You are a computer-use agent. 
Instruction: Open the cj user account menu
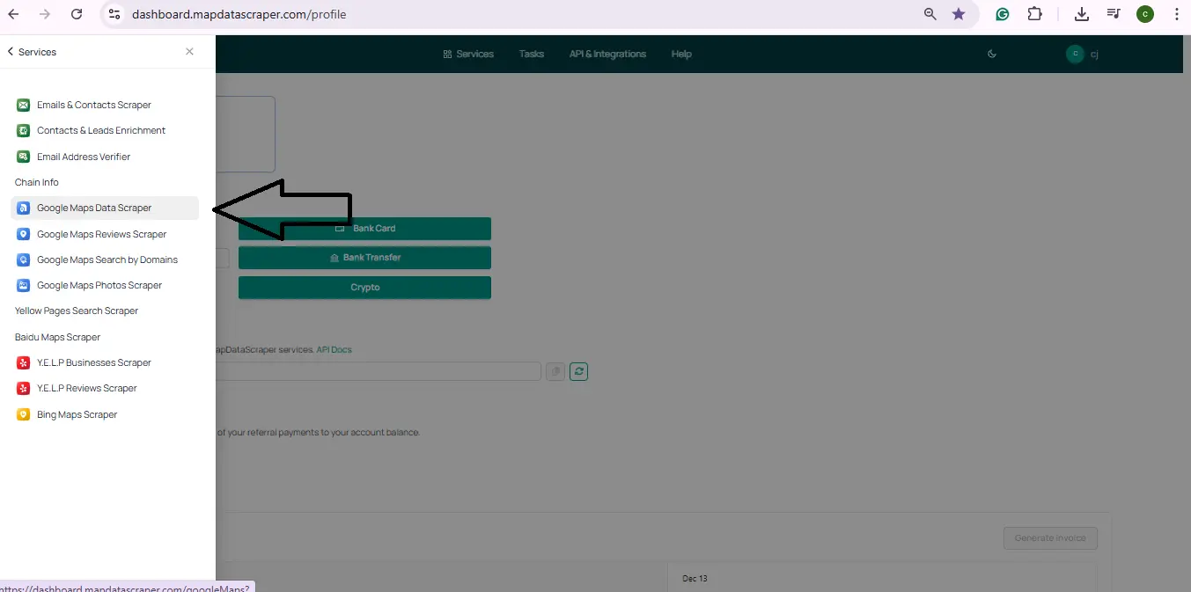pos(1082,54)
